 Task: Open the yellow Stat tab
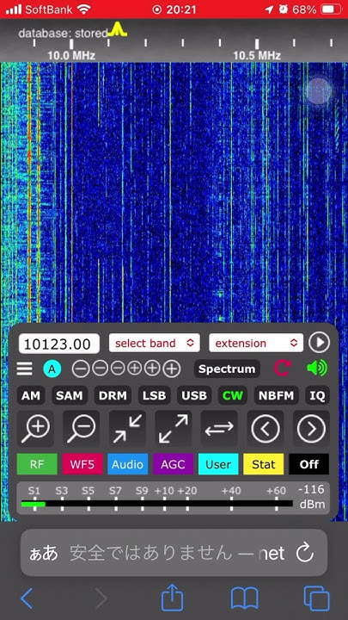tap(264, 464)
